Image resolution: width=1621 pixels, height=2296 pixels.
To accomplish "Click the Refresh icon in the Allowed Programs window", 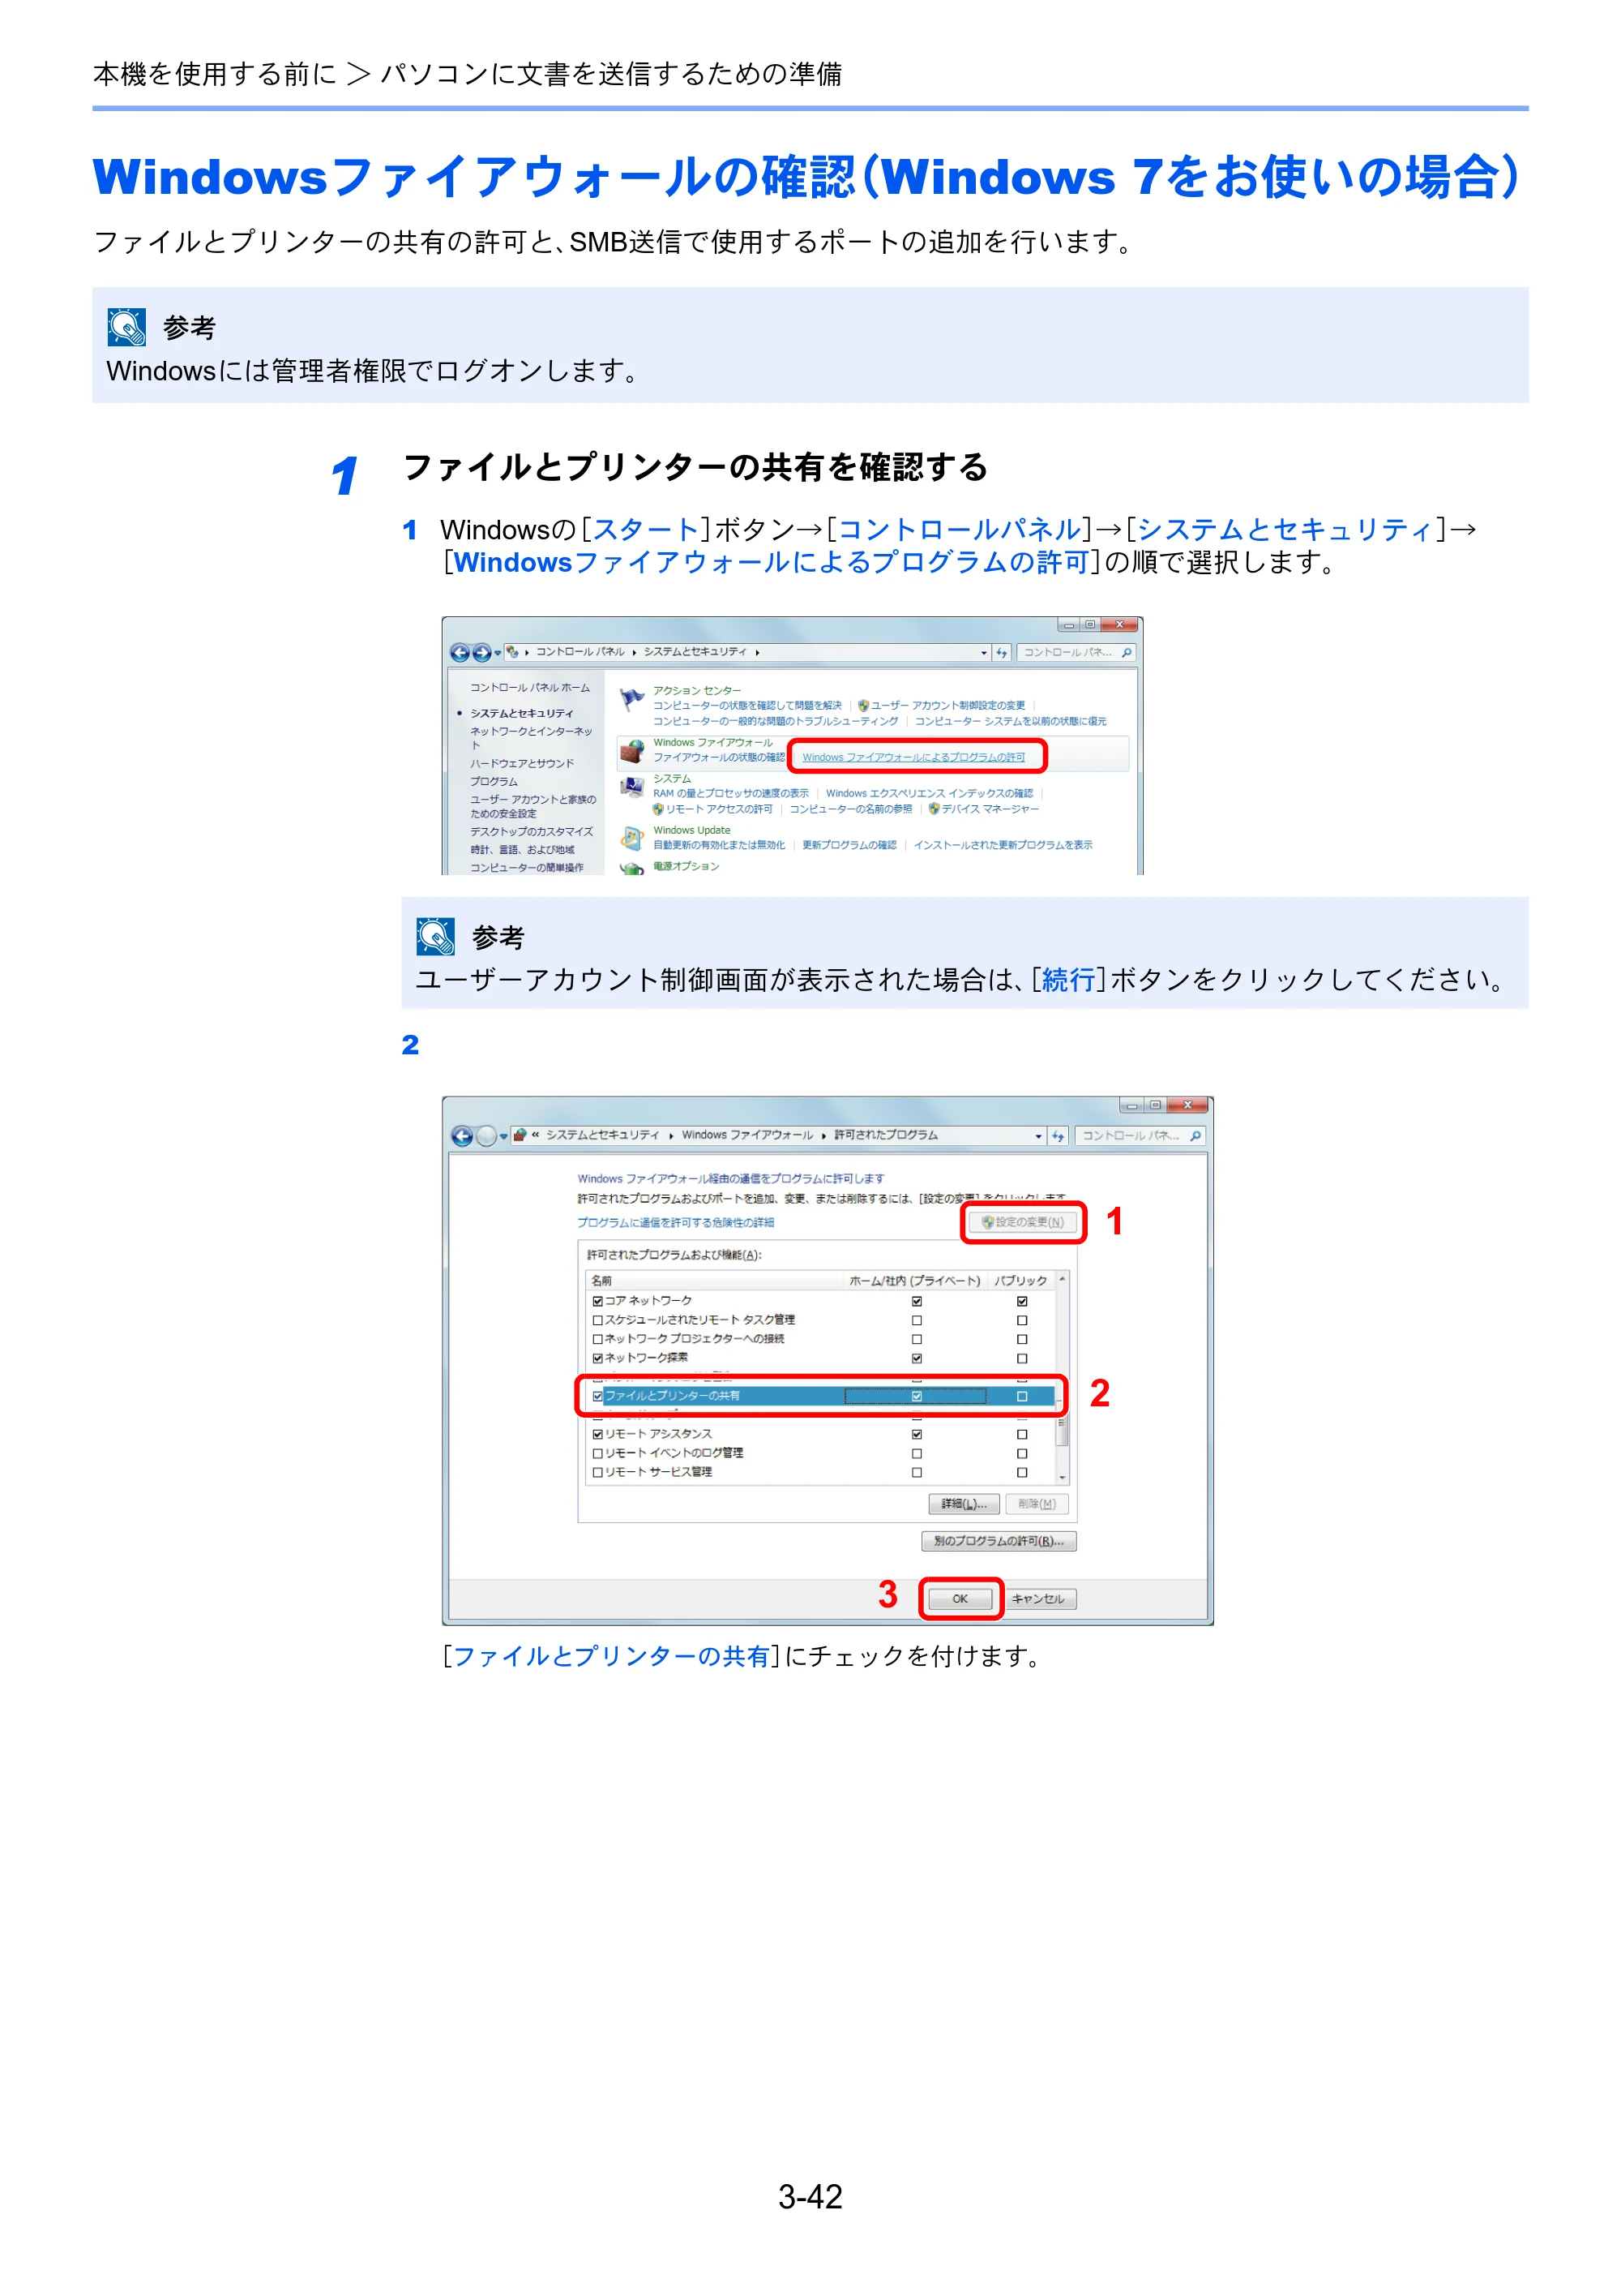I will coord(1059,1136).
